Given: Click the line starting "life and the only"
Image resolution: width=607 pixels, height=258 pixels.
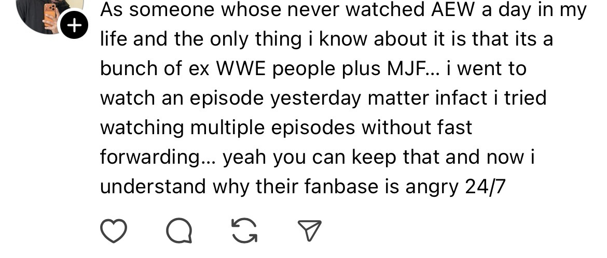Looking at the screenshot, I should click(327, 39).
